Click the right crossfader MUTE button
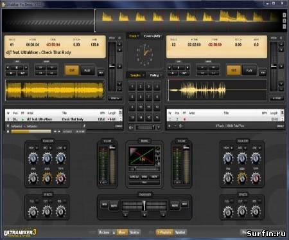This screenshot has width=289, height=240. click(x=175, y=206)
